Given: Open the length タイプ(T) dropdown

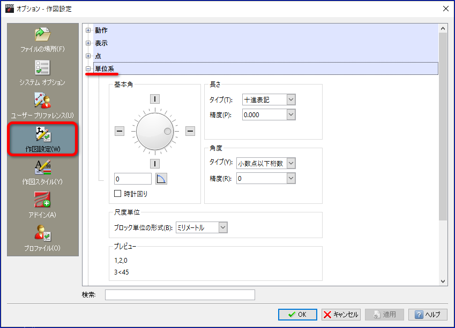Looking at the screenshot, I should (x=268, y=100).
